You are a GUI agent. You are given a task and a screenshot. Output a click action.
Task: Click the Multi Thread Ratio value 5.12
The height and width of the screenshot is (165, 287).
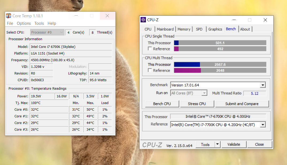[255, 93]
